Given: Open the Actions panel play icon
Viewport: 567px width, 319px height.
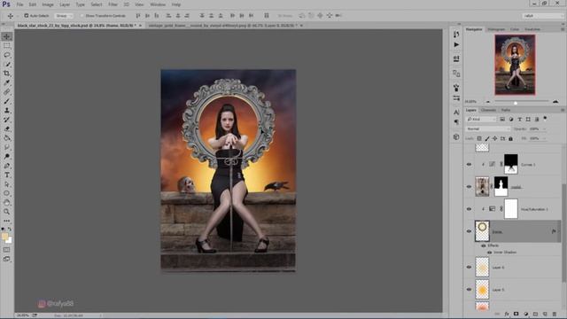Looking at the screenshot, I should pos(456,45).
